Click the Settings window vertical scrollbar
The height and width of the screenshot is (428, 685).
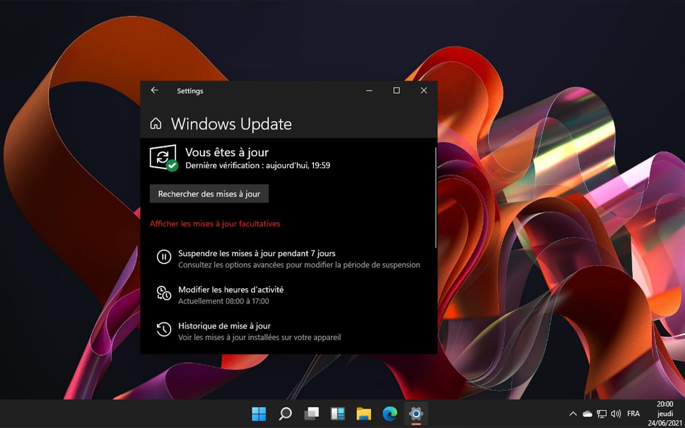(x=436, y=197)
